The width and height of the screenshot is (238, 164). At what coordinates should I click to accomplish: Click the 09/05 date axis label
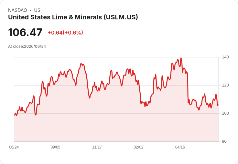pos(55,147)
